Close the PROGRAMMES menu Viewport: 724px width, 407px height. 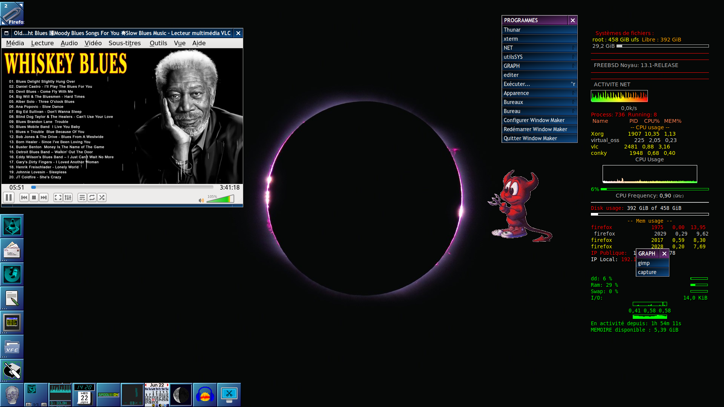coord(573,20)
